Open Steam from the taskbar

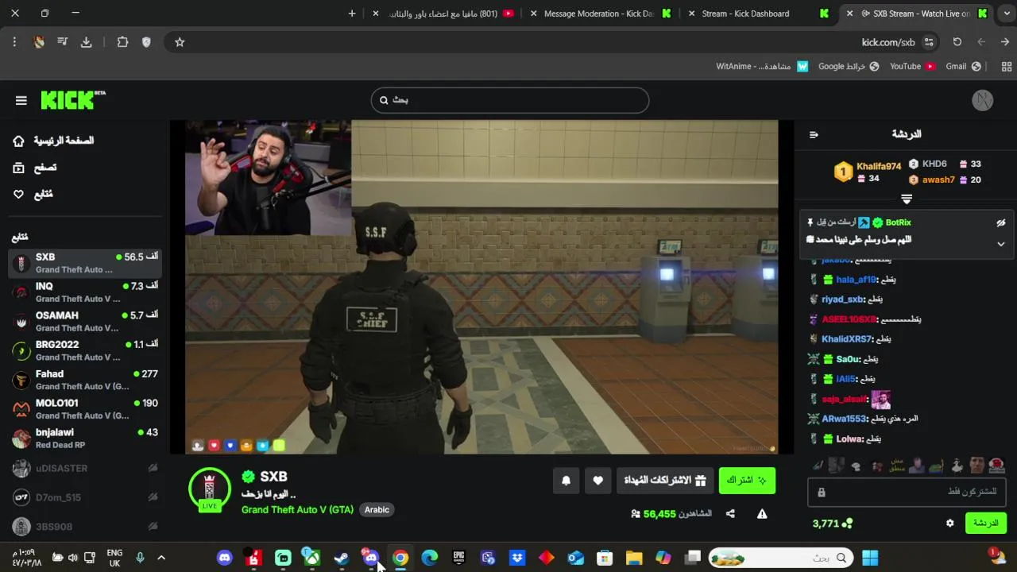tap(342, 558)
